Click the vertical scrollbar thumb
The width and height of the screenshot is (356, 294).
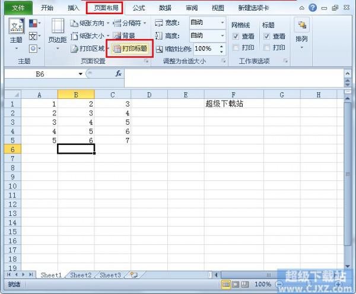pyautogui.click(x=348, y=174)
